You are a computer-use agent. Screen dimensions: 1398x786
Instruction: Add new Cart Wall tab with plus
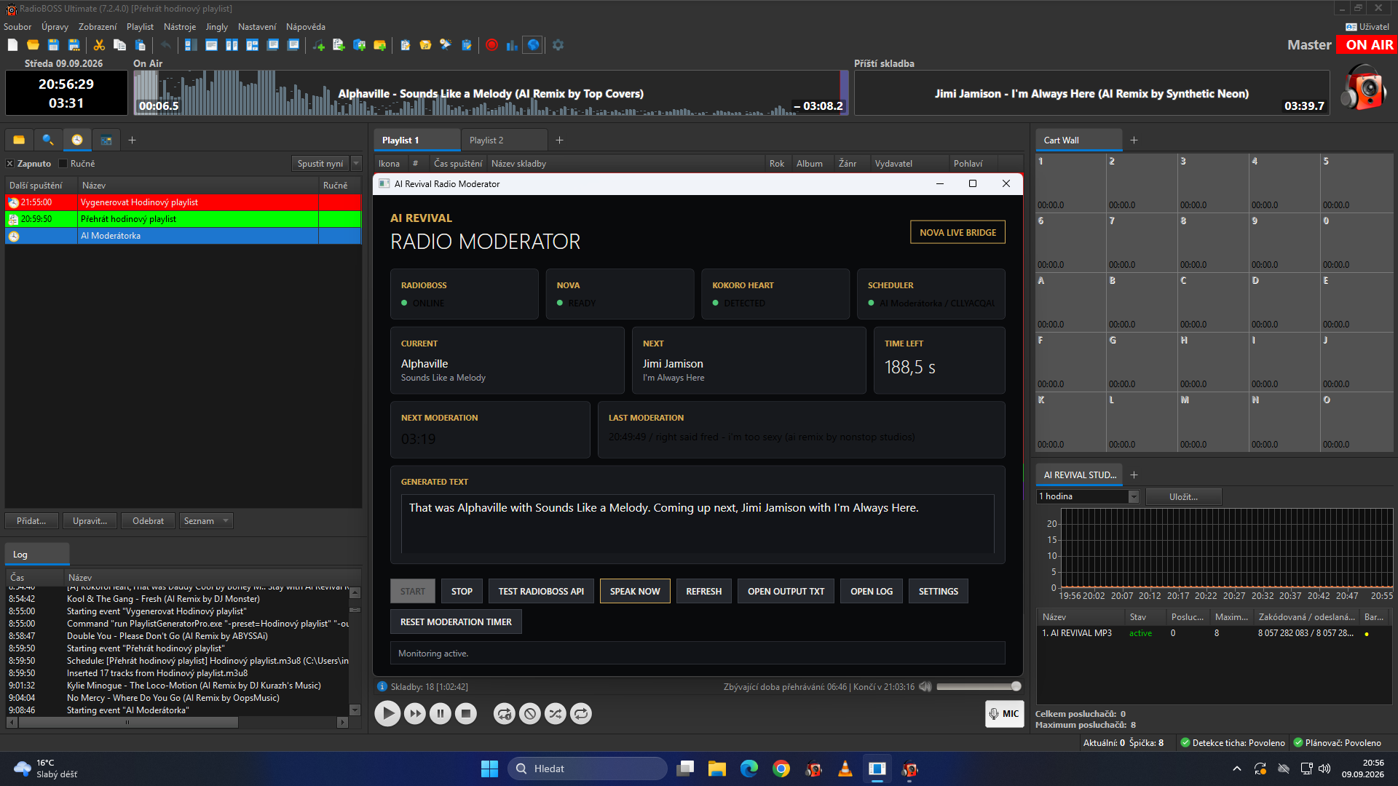1134,140
